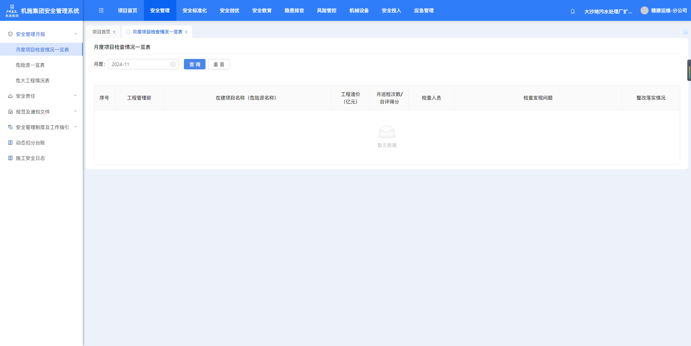Close the 月度项目检查情况一览表 tab

(186, 32)
